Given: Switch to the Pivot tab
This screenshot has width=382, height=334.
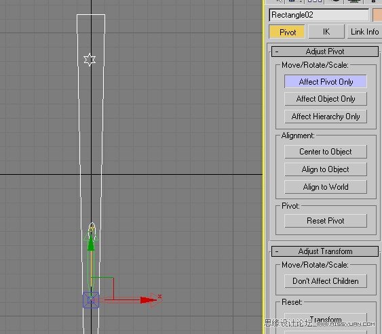Looking at the screenshot, I should coord(287,32).
